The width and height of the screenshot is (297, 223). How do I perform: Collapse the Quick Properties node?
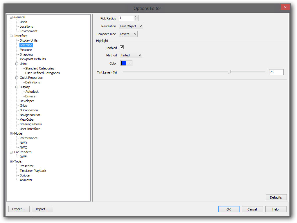pos(17,78)
